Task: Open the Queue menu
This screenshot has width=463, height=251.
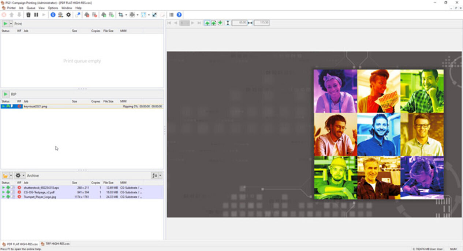Action: click(31, 8)
